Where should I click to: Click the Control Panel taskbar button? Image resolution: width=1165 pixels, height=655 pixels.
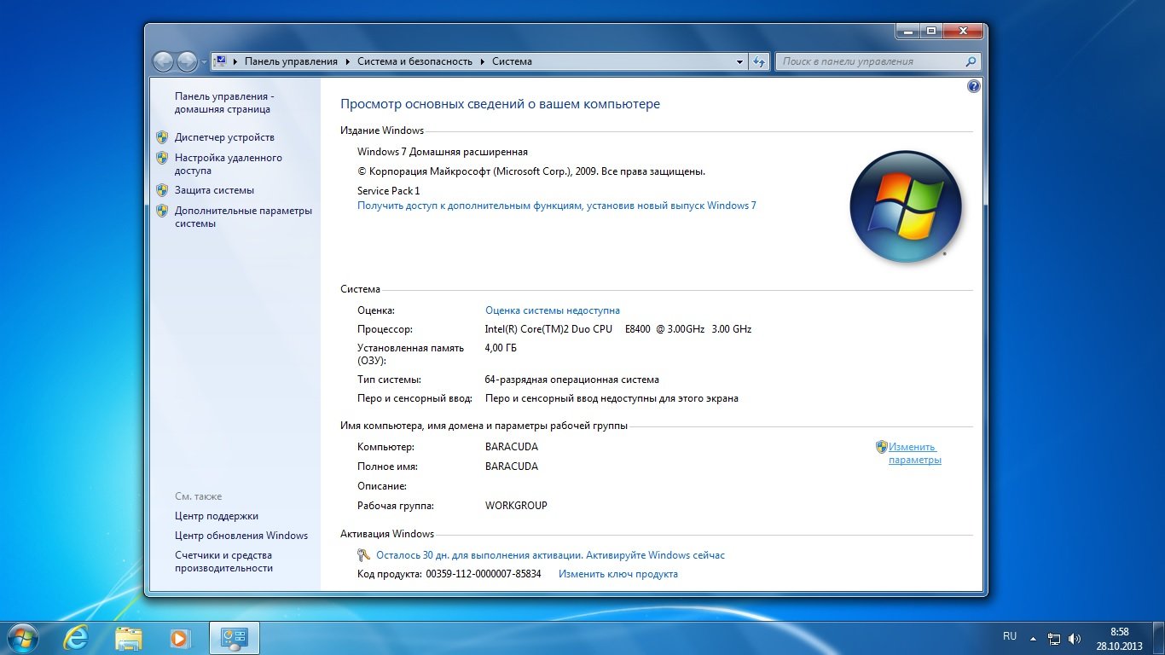pyautogui.click(x=235, y=638)
